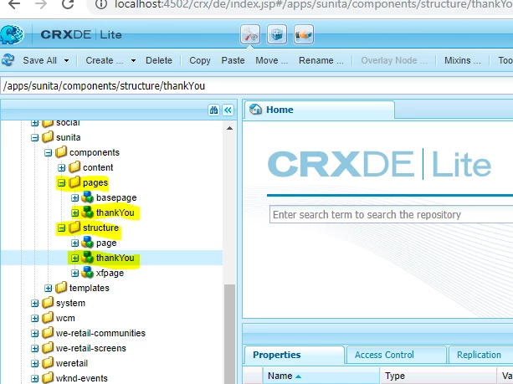513x384 pixels.
Task: Click the Home tab house icon
Action: pos(255,110)
